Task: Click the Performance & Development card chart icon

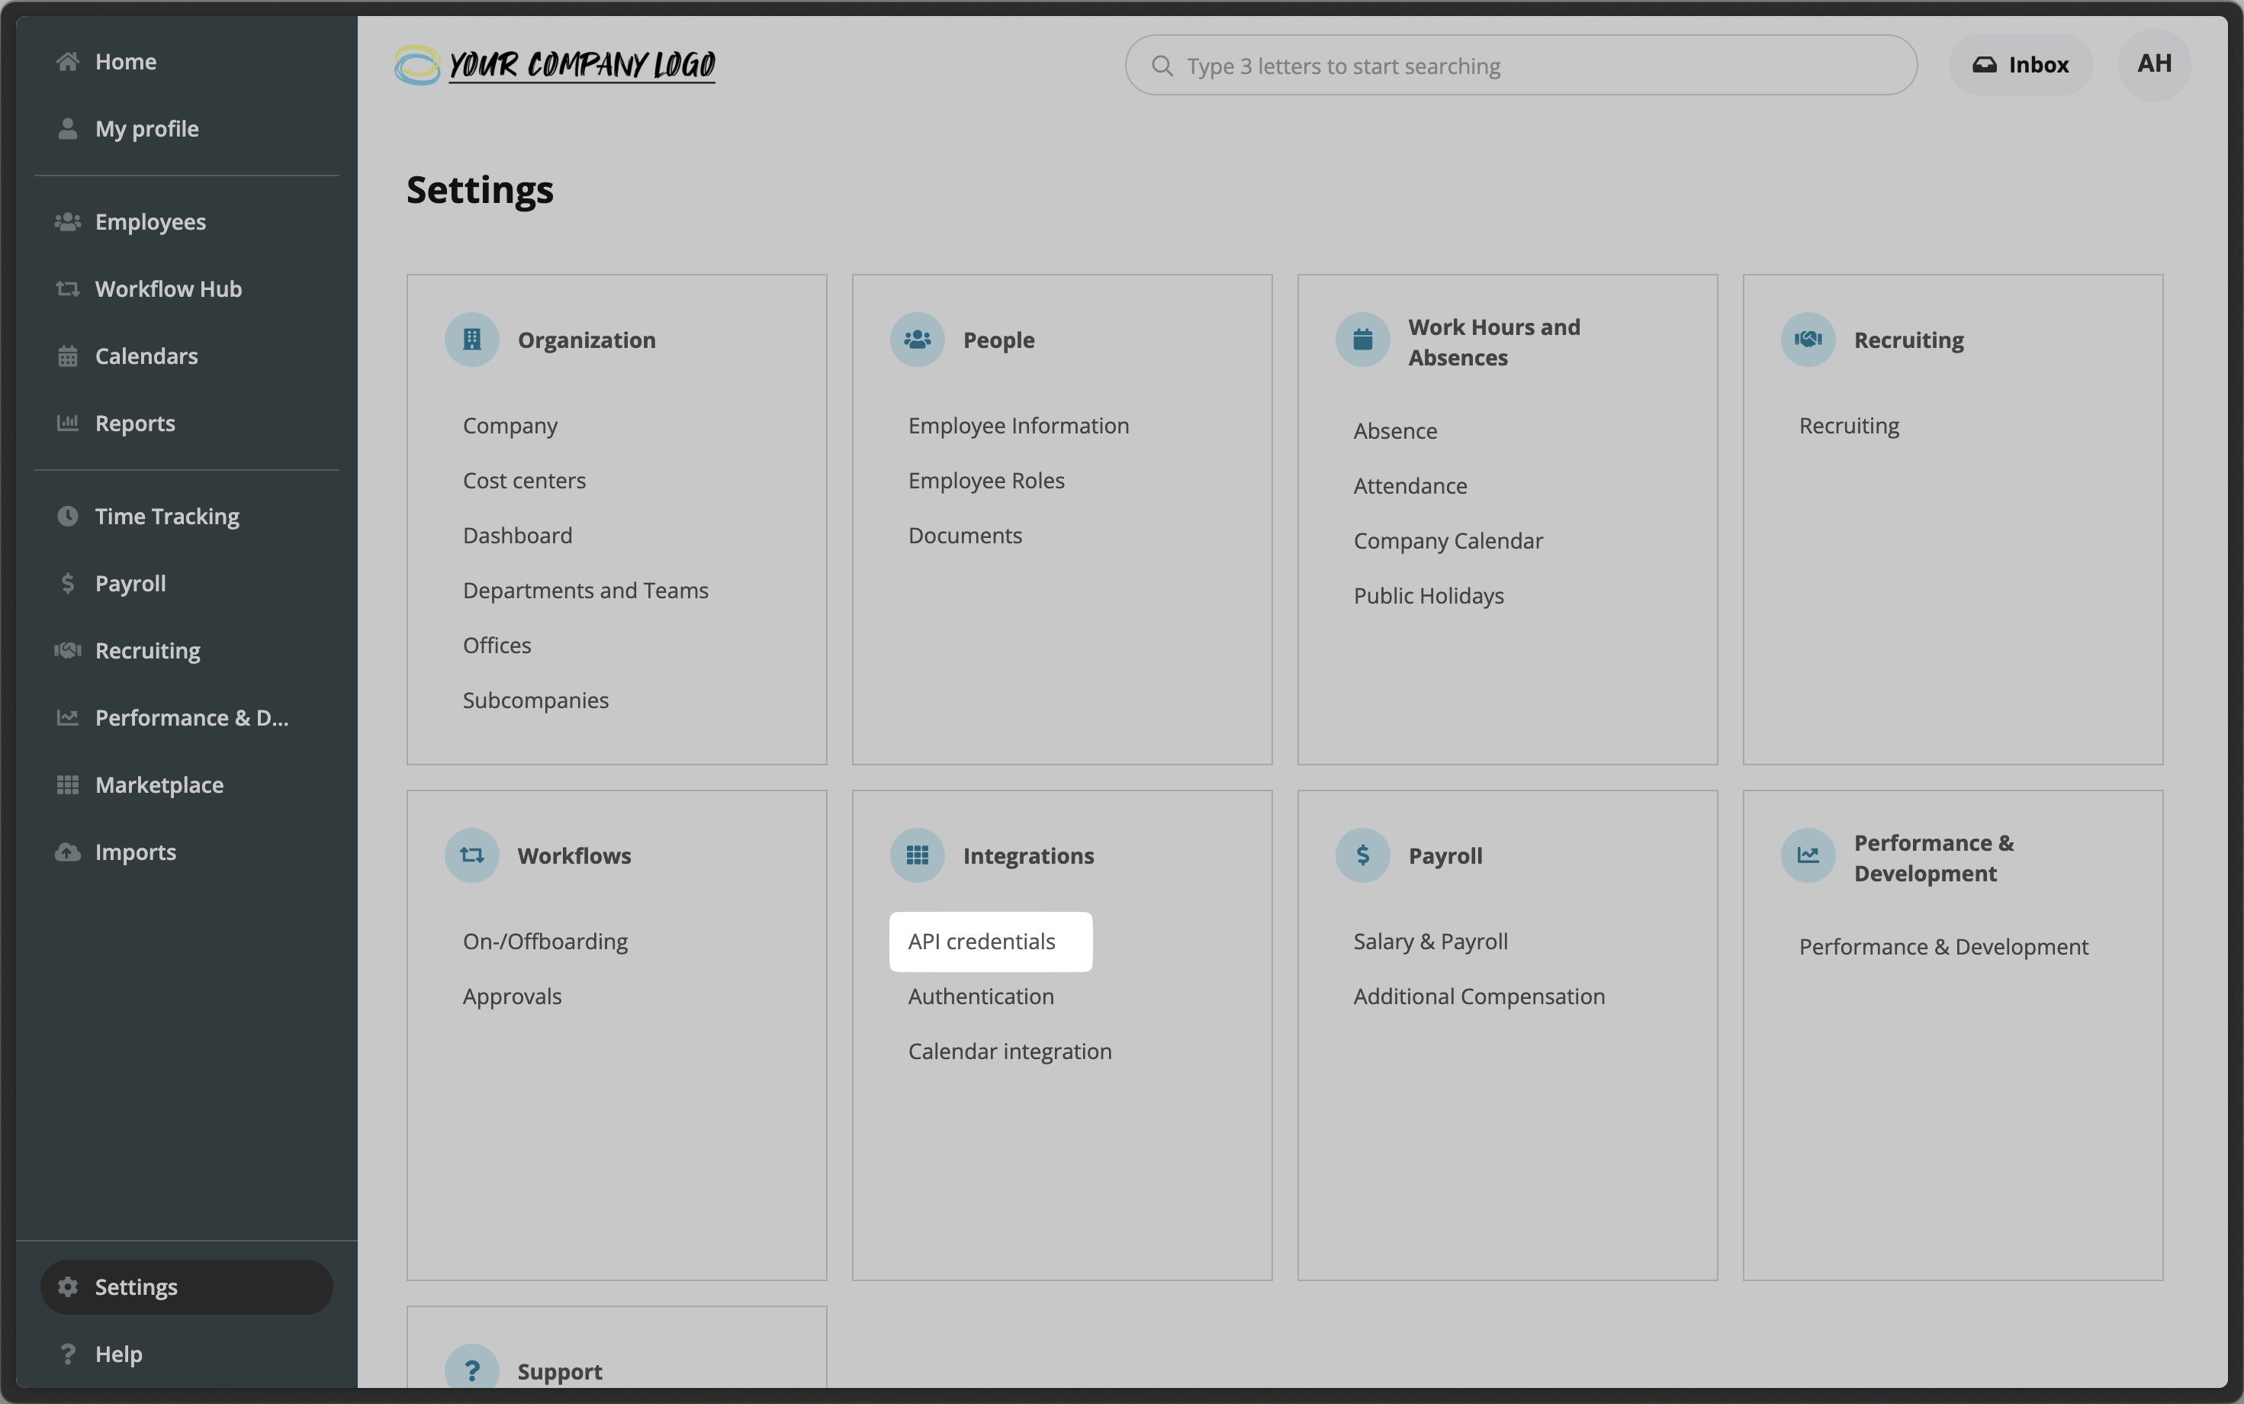Action: click(1808, 855)
